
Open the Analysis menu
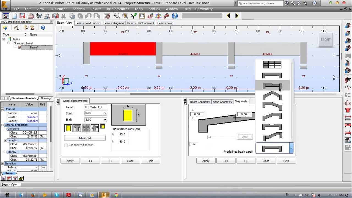[x=78, y=9]
